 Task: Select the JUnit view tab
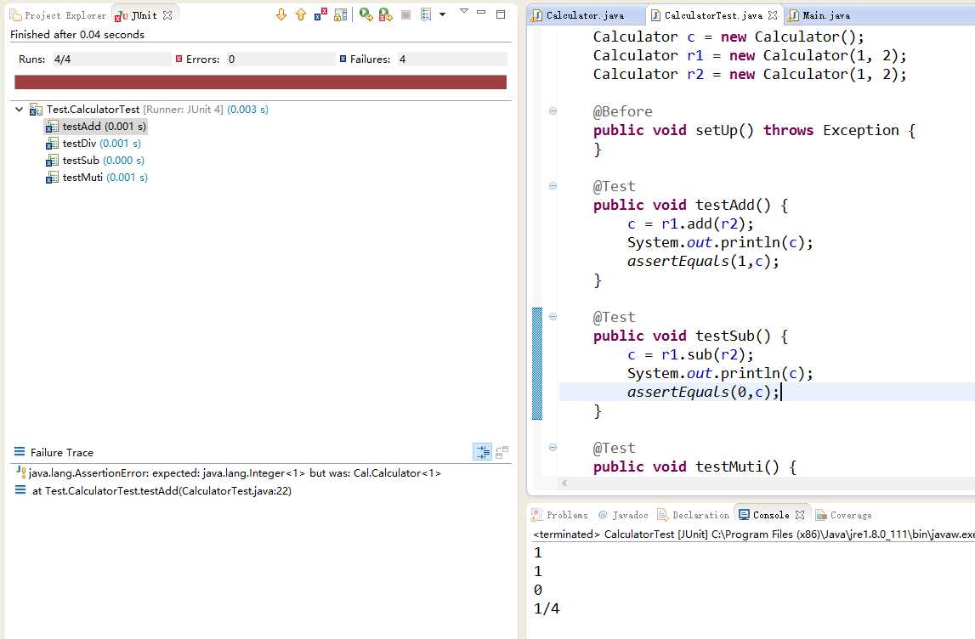point(137,15)
